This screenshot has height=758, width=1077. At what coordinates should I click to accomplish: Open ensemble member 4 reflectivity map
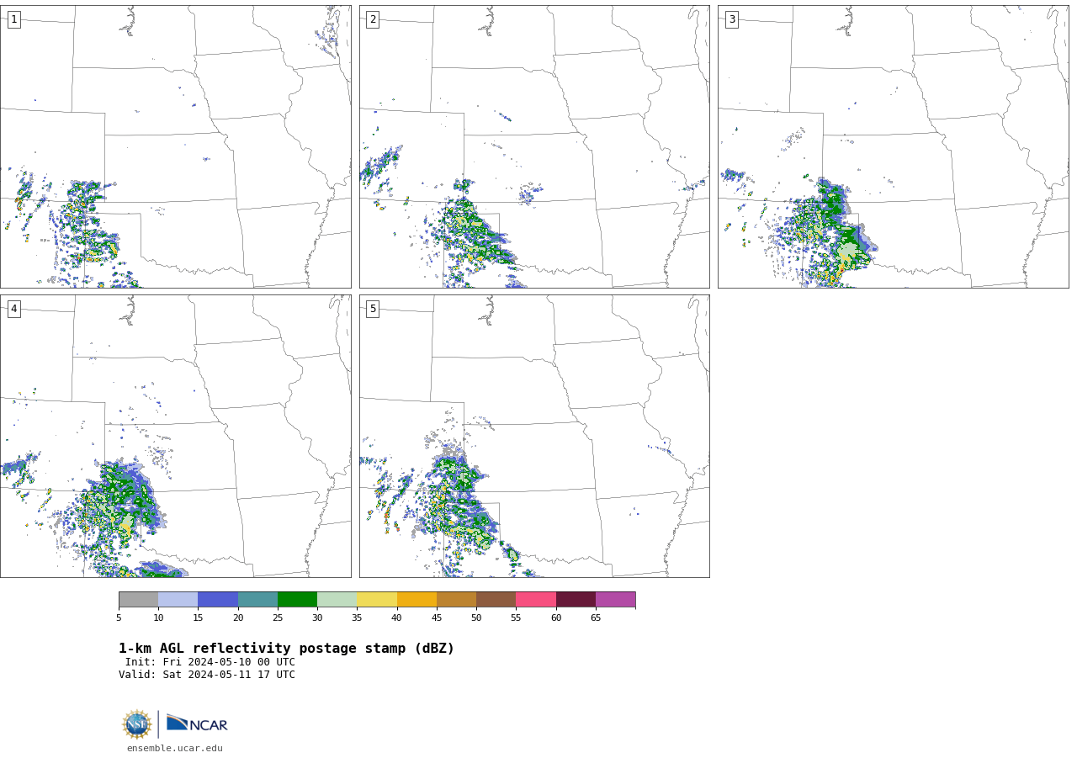[x=175, y=436]
